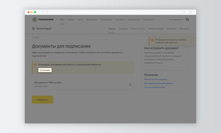Go back via Назад link

point(35,37)
